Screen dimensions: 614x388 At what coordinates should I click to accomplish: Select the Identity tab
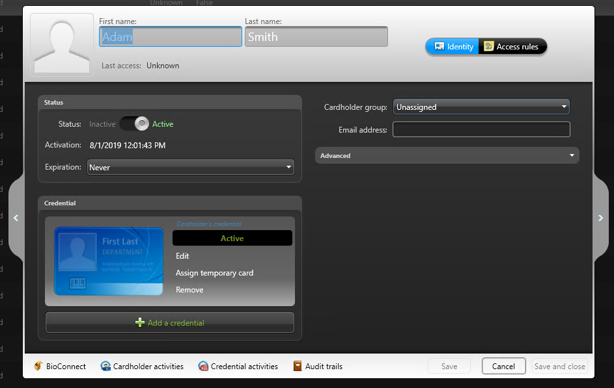452,46
